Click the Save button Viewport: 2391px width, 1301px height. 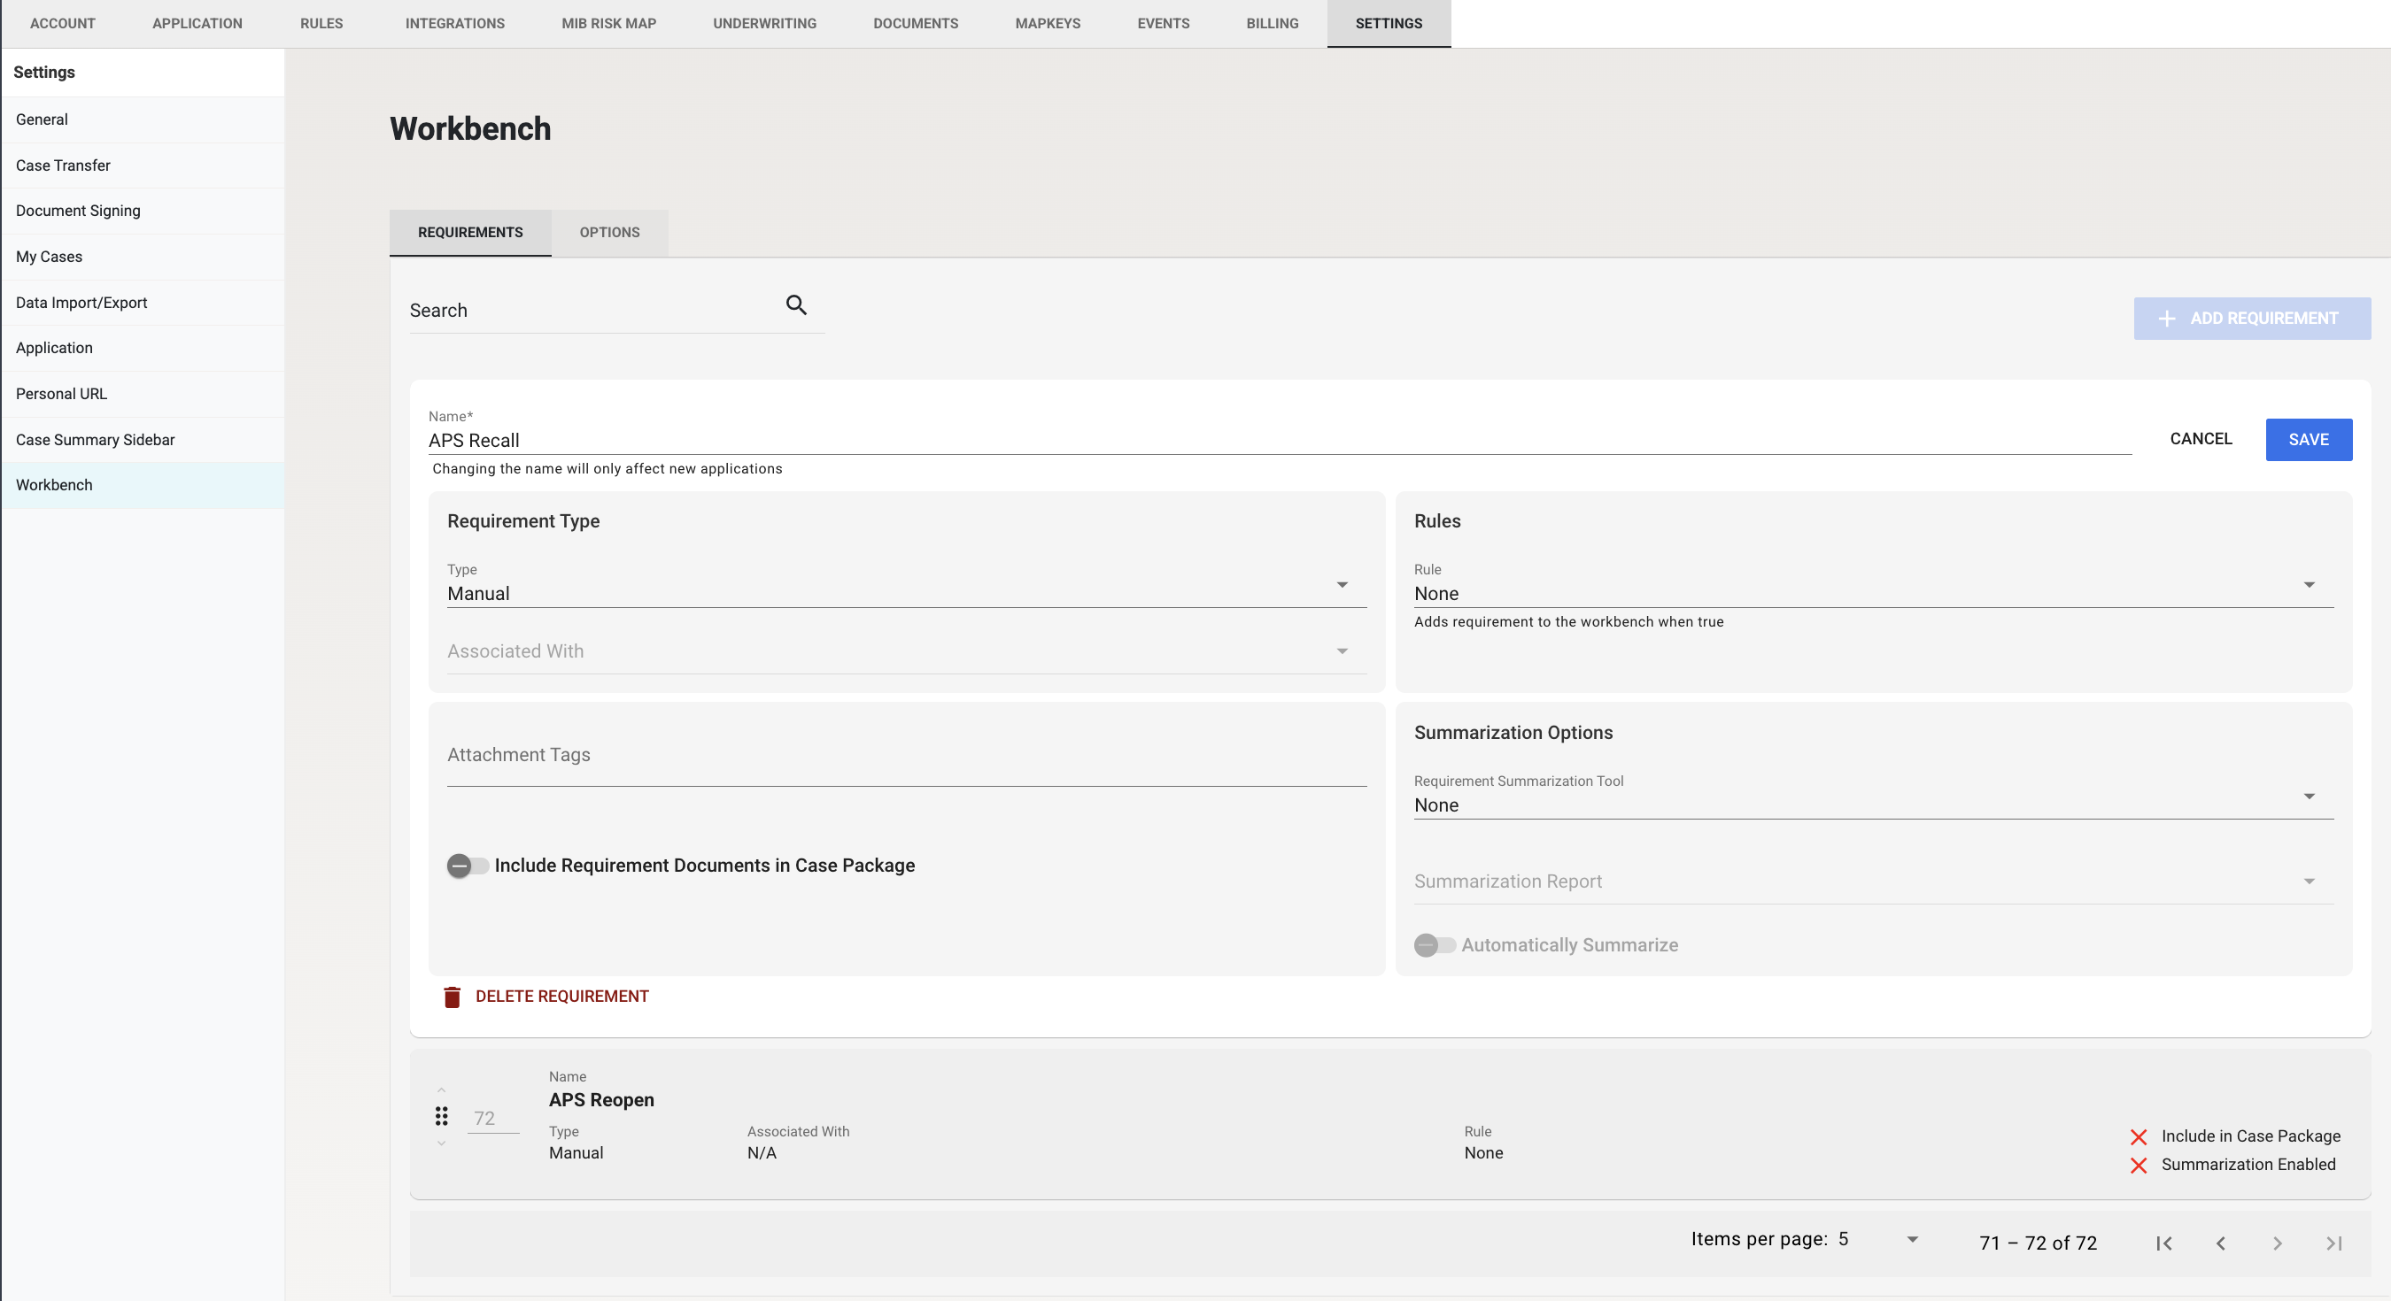(x=2309, y=440)
